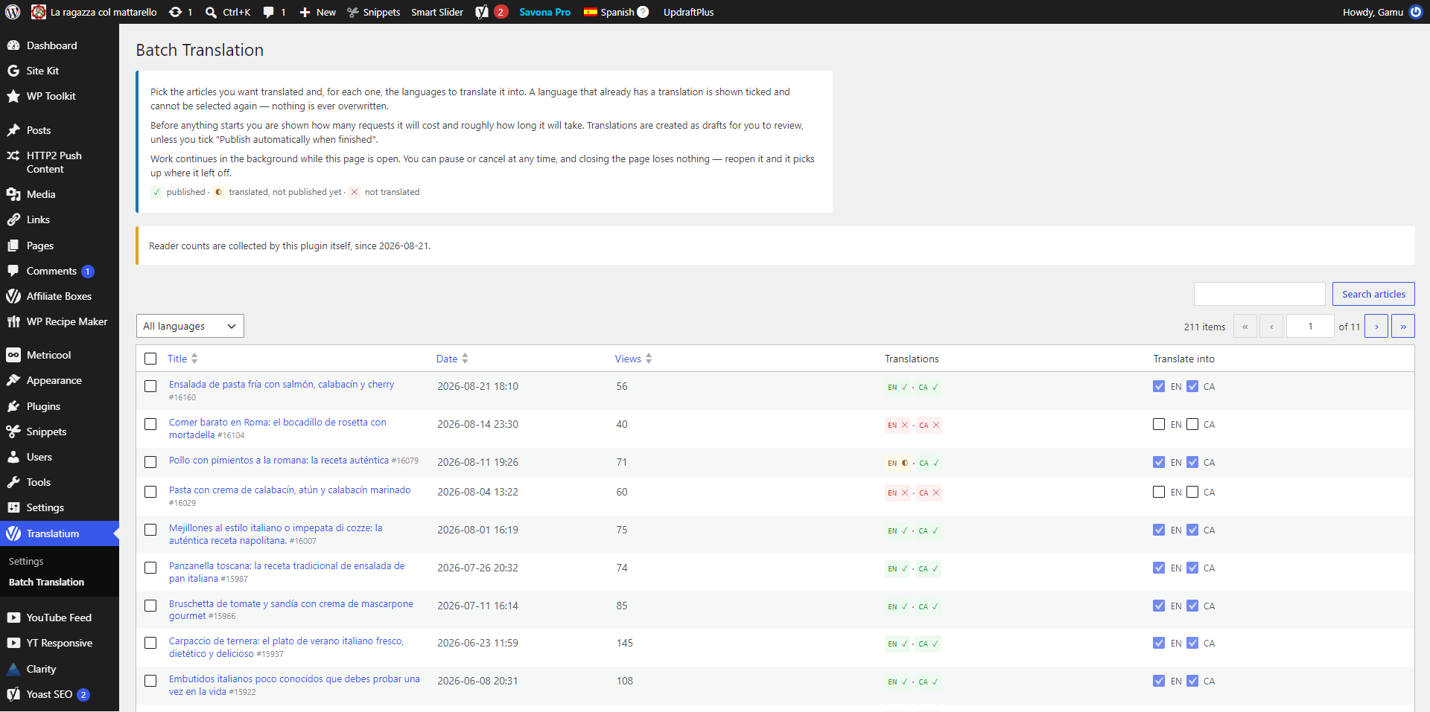The height and width of the screenshot is (712, 1430).
Task: Click the Users person icon
Action: click(x=13, y=457)
